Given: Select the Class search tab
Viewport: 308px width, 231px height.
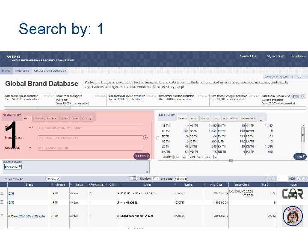Looking at the screenshot, I should [75, 118].
